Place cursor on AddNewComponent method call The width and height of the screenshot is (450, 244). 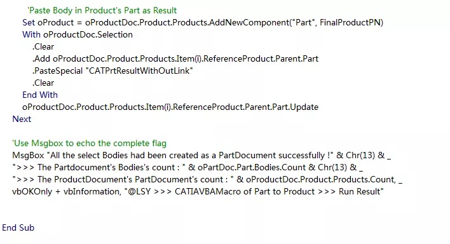(249, 22)
